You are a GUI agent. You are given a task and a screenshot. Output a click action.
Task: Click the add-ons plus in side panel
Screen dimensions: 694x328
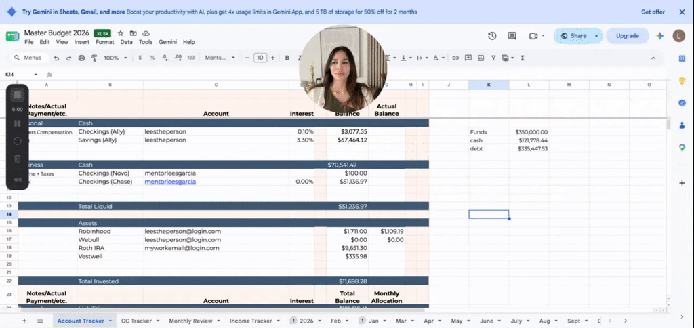(x=682, y=183)
